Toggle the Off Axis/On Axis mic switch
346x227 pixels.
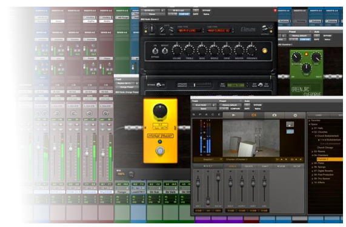[x=261, y=85]
